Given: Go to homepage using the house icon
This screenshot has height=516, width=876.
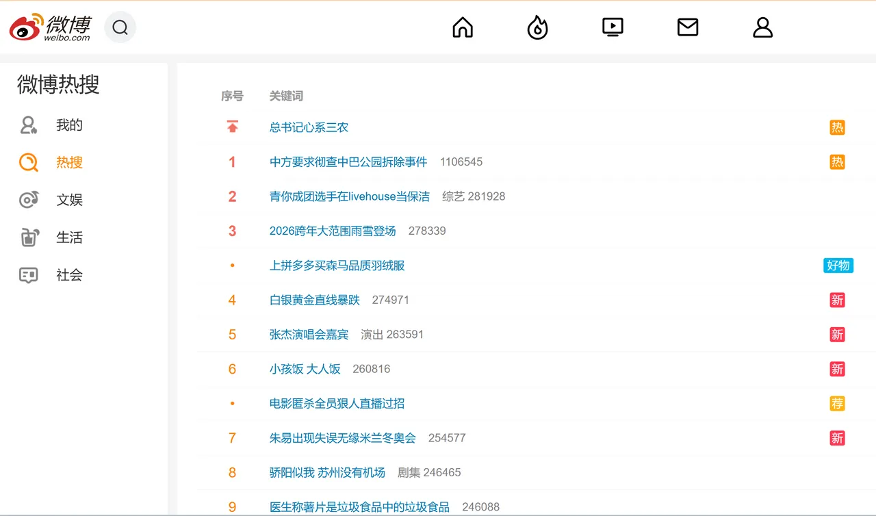Looking at the screenshot, I should 462,27.
